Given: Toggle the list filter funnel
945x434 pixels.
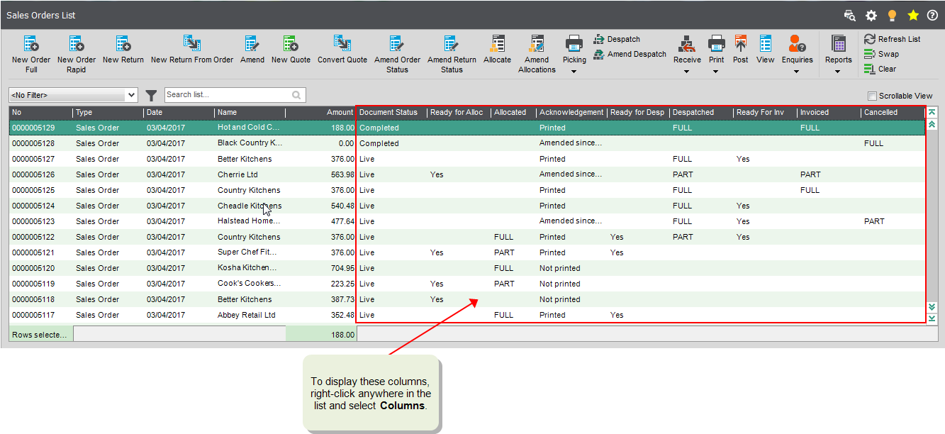Looking at the screenshot, I should 152,95.
